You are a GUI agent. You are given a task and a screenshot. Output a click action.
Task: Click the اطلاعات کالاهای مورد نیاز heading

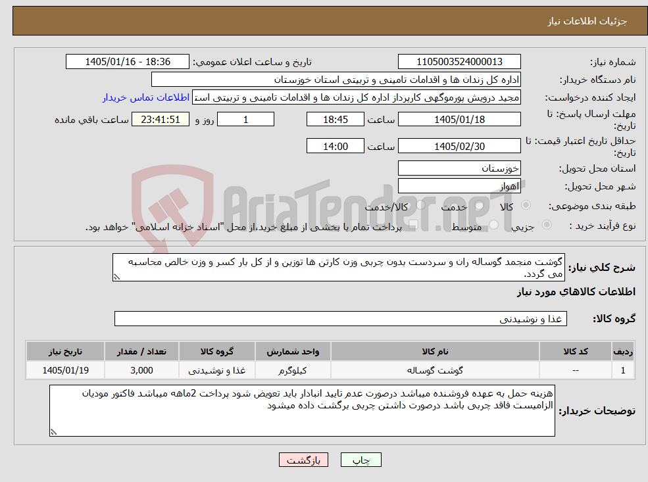click(576, 291)
